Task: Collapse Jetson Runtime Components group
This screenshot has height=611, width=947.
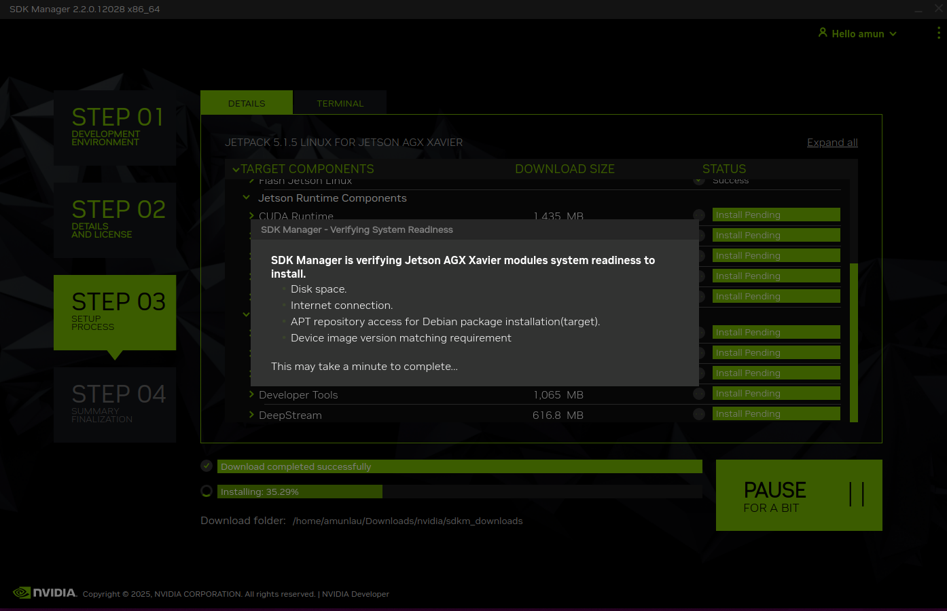Action: [x=247, y=198]
